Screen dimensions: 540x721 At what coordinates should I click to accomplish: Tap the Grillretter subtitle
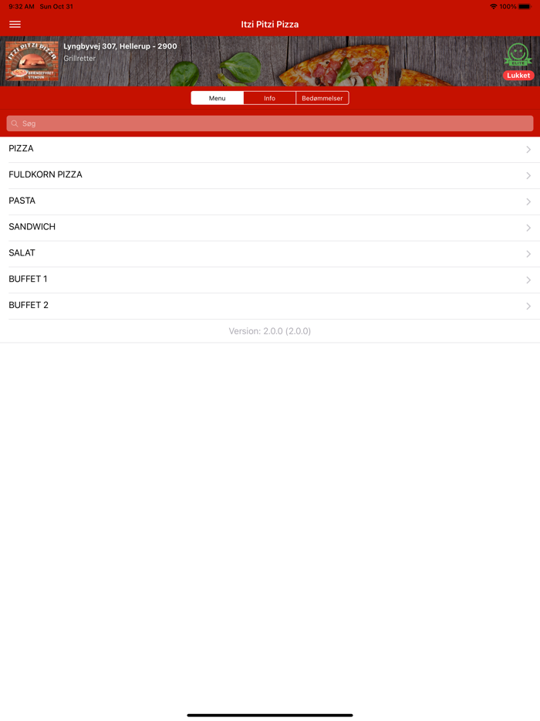pyautogui.click(x=79, y=59)
